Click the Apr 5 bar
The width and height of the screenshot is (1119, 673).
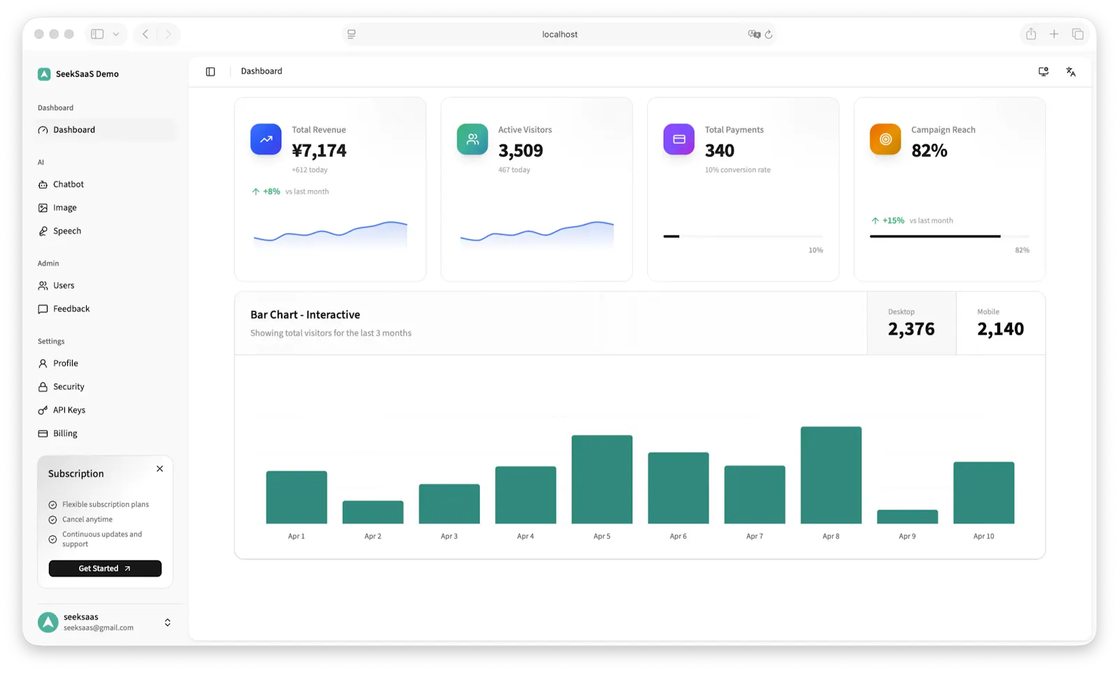point(602,479)
